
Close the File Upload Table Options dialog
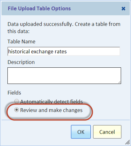point(123,9)
